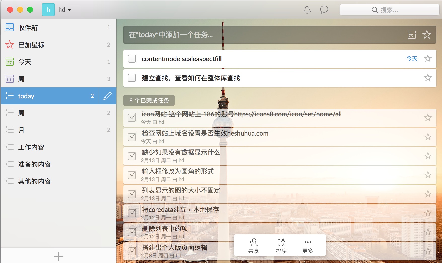
Task: Click the hd user avatar
Action: click(x=48, y=10)
